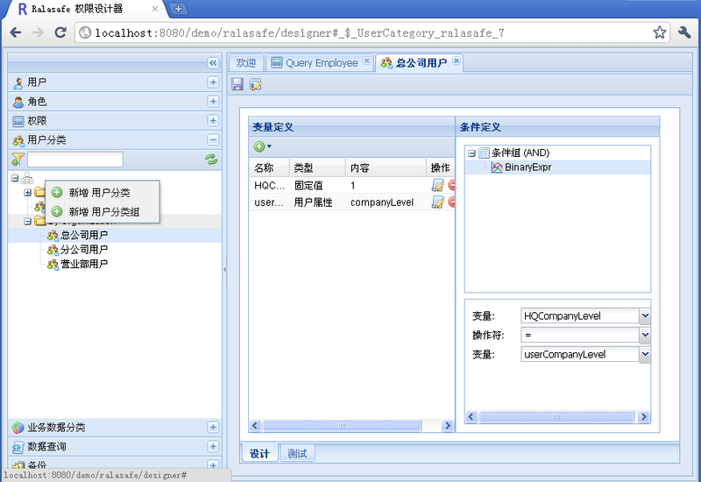This screenshot has width=701, height=482.
Task: Delete the user... variable row
Action: coord(452,202)
